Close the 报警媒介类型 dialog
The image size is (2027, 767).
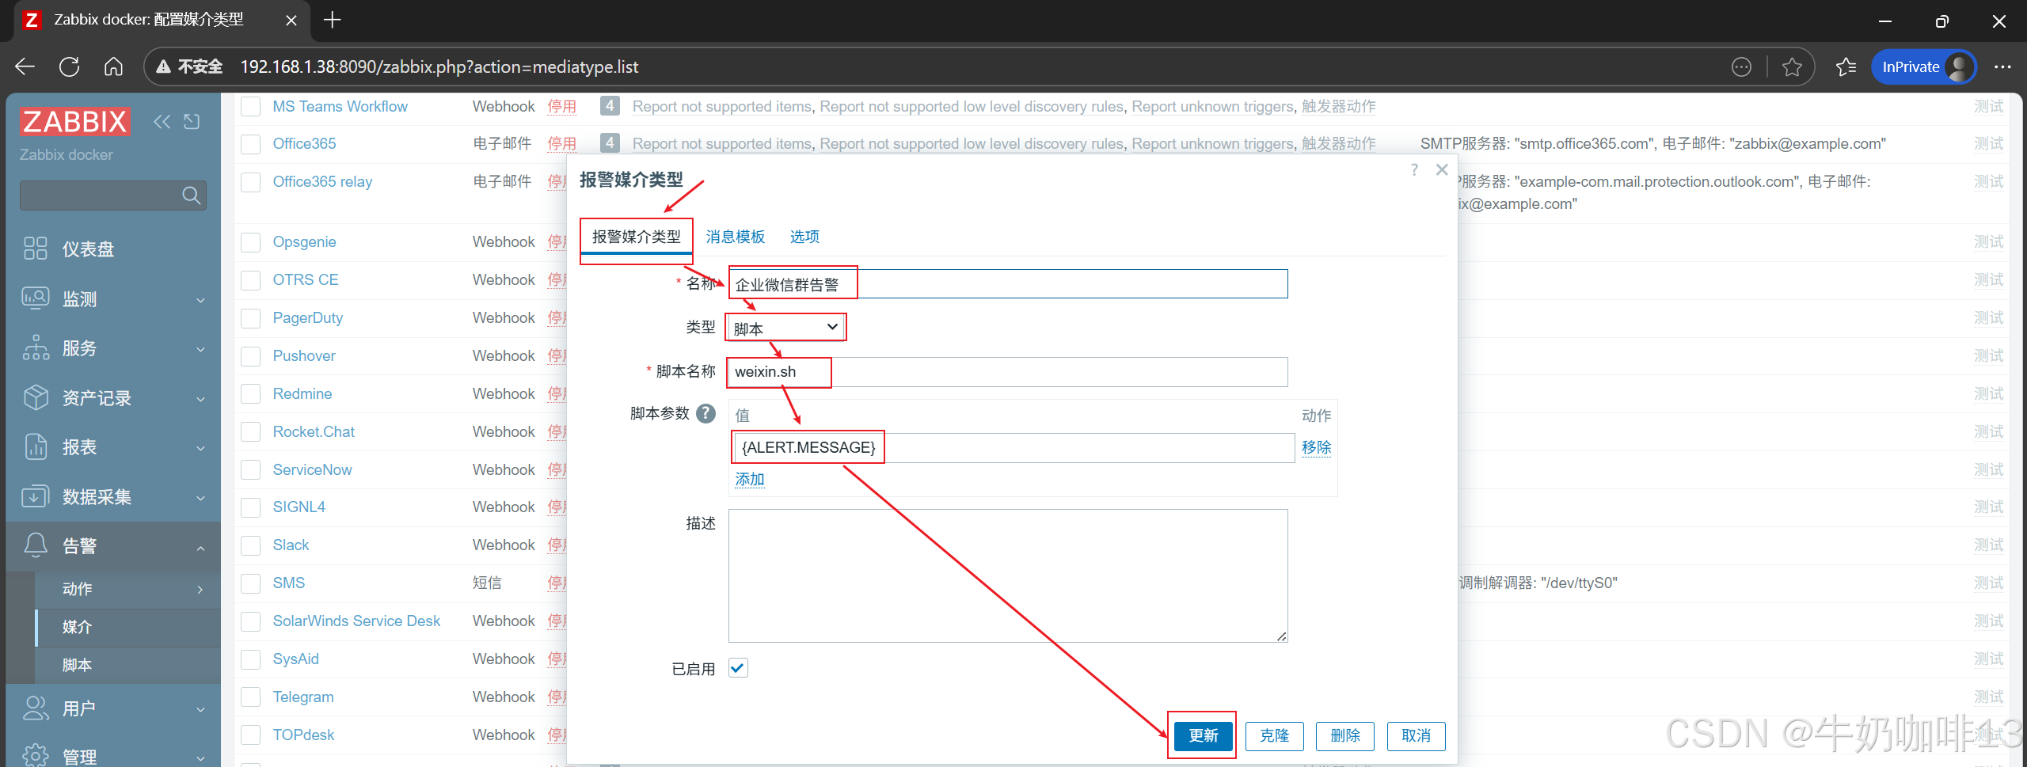(1442, 169)
